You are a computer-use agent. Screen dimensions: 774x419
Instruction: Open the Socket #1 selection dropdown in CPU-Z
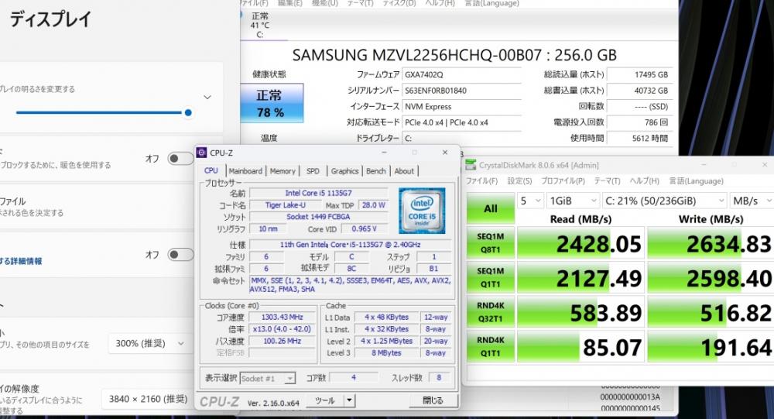(268, 379)
